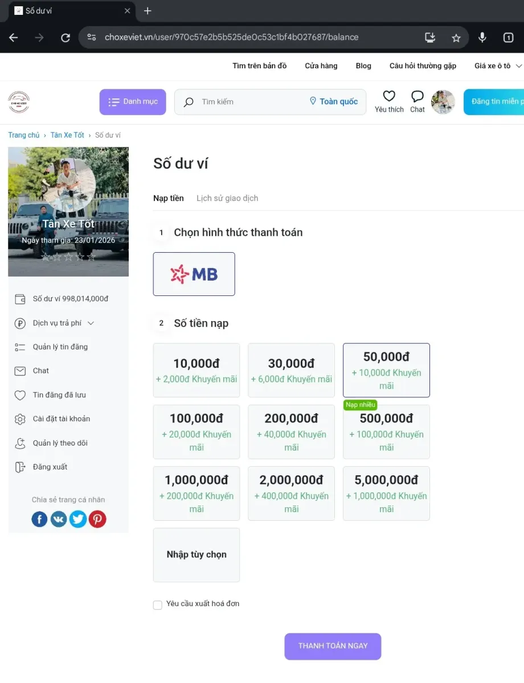Open Quản lý tin đăng menu item
The image size is (524, 683).
[60, 347]
